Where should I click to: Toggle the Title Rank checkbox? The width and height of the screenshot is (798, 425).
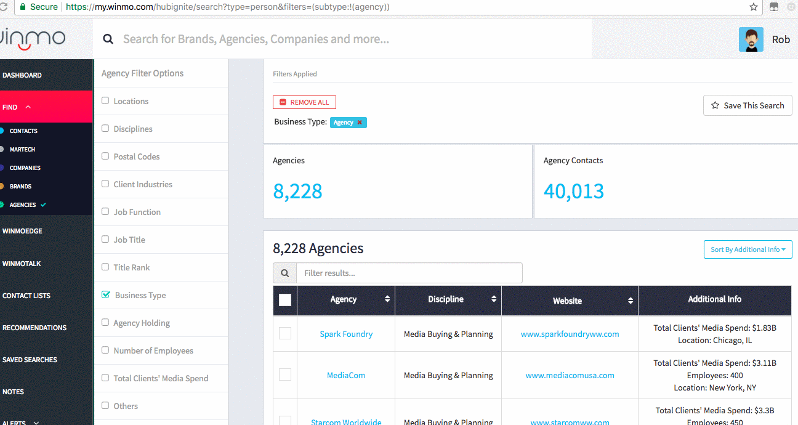(105, 267)
